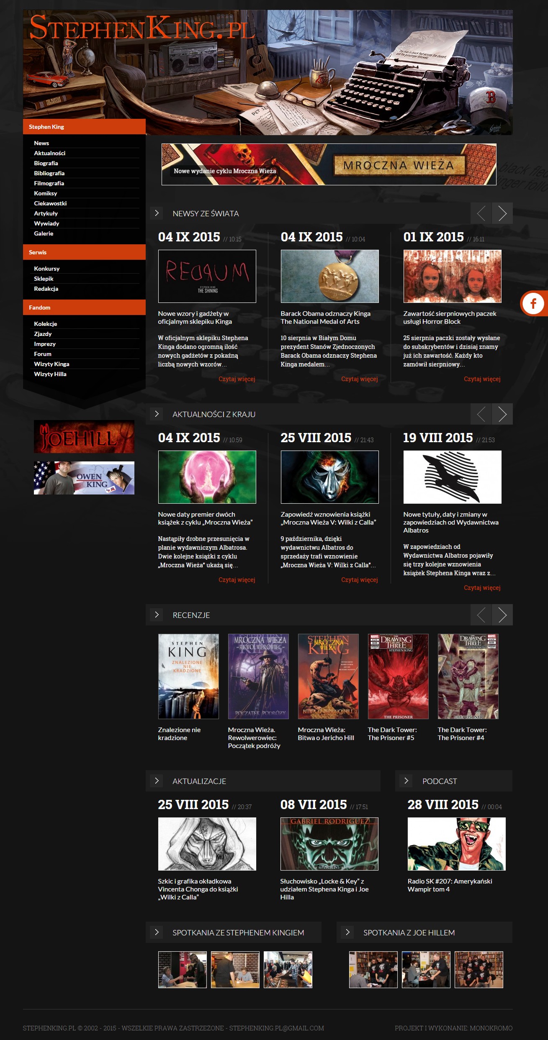Expand the Podcast section chevron
The image size is (548, 1040).
(x=406, y=781)
